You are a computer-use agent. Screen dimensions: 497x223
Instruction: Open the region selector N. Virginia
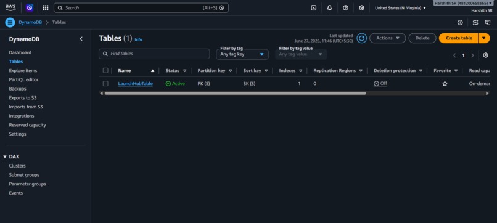(400, 8)
